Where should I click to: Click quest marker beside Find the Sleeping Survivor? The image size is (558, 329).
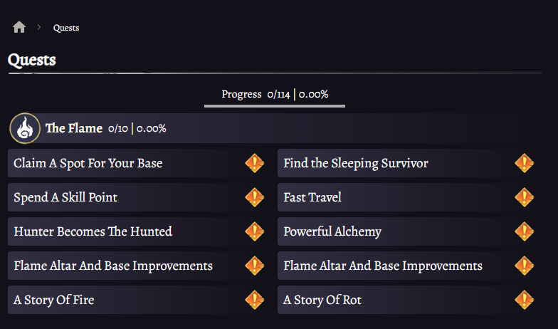pos(524,163)
